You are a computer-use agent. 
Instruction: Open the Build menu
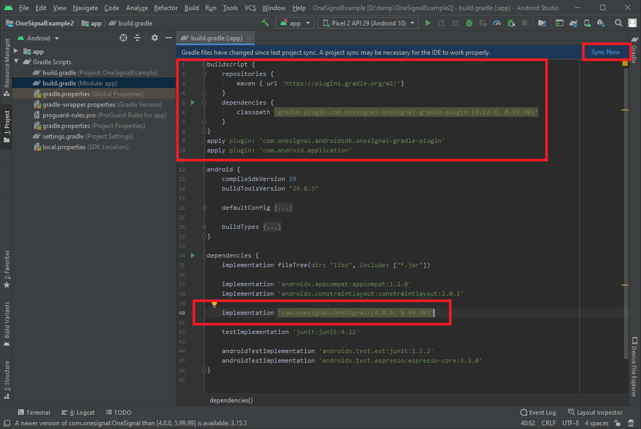click(x=192, y=8)
